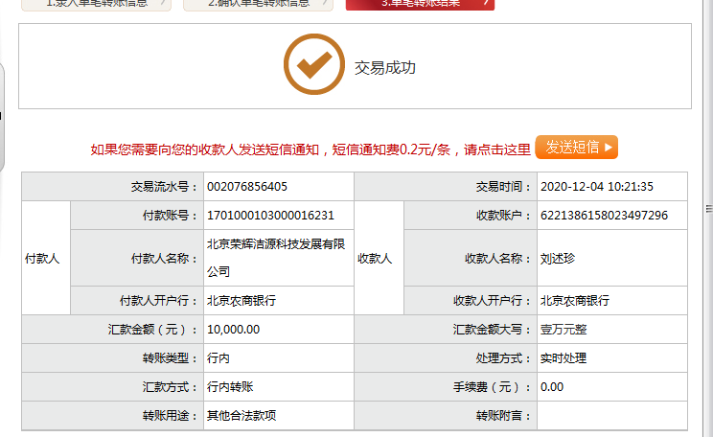This screenshot has width=713, height=437.
Task: Go to step 1 录入单笔转账信息 tab
Action: tap(96, 4)
